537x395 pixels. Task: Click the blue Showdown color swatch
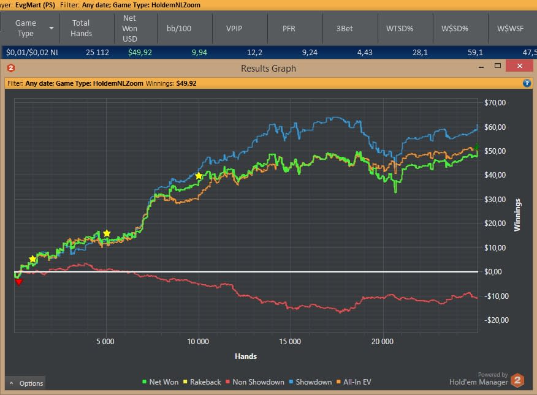pyautogui.click(x=291, y=382)
